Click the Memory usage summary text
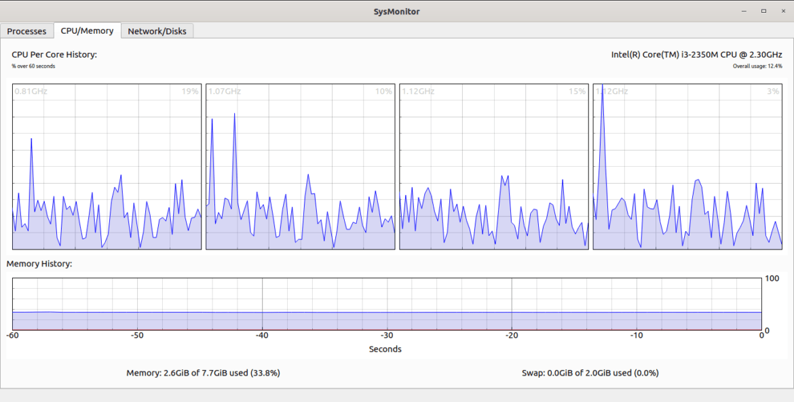 point(204,372)
